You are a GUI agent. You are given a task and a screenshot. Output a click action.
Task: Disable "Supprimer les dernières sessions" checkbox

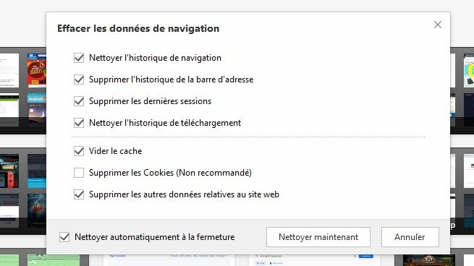pos(79,101)
